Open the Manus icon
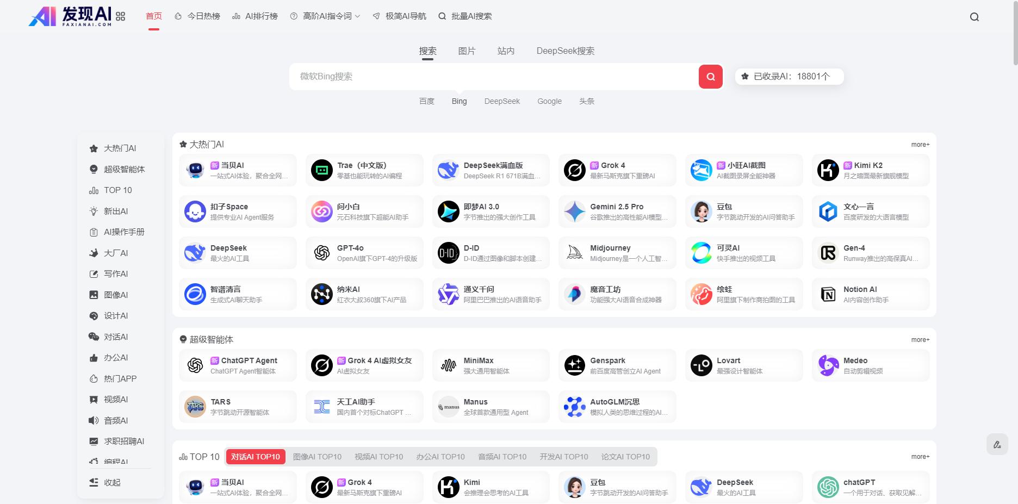The height and width of the screenshot is (504, 1018). pyautogui.click(x=449, y=407)
